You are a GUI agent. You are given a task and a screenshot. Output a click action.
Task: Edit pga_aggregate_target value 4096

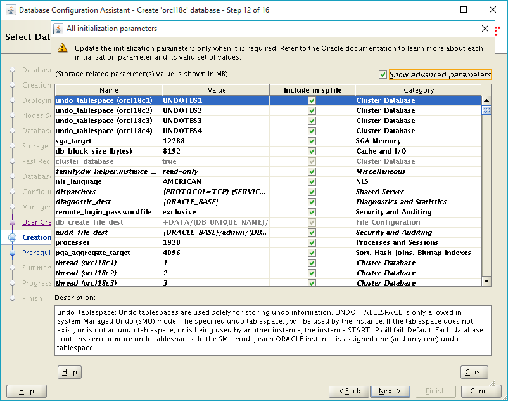click(216, 253)
